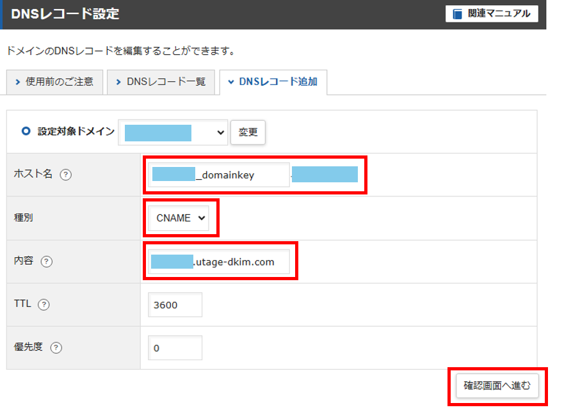The height and width of the screenshot is (419, 564).
Task: Click the book icon beside 関連マニュアル
Action: 457,13
